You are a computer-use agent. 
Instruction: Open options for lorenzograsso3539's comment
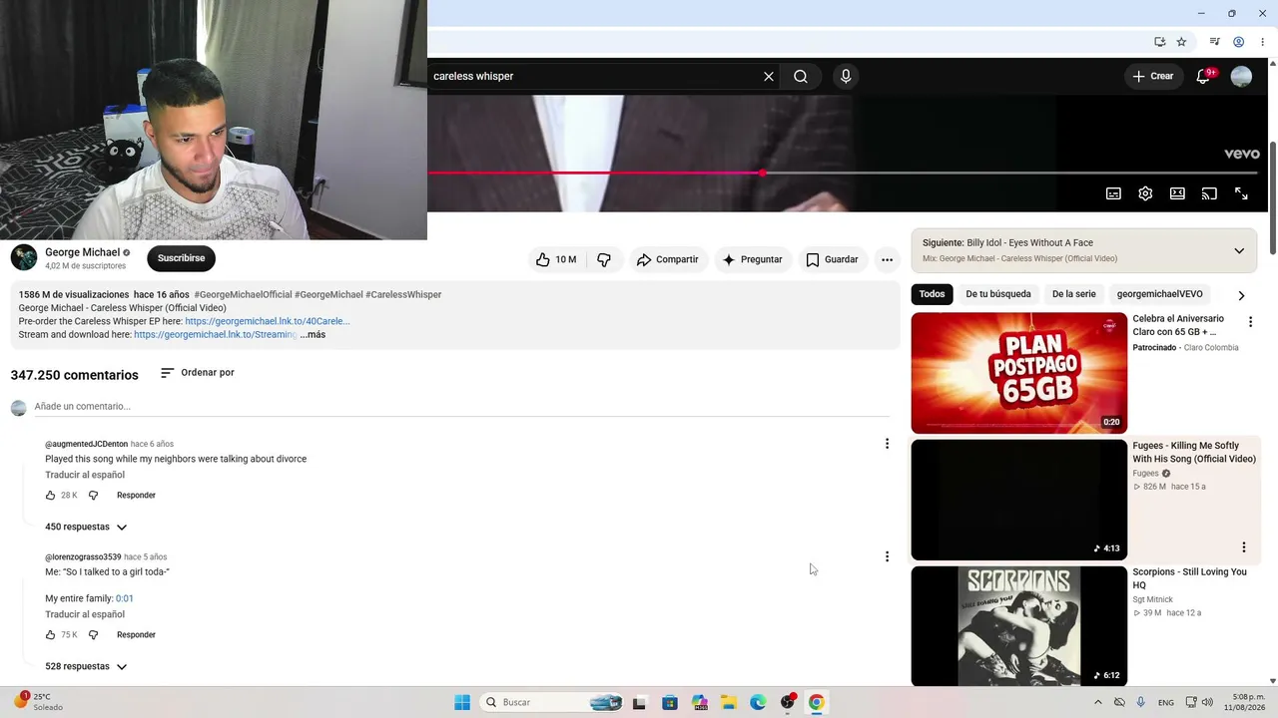coord(887,556)
